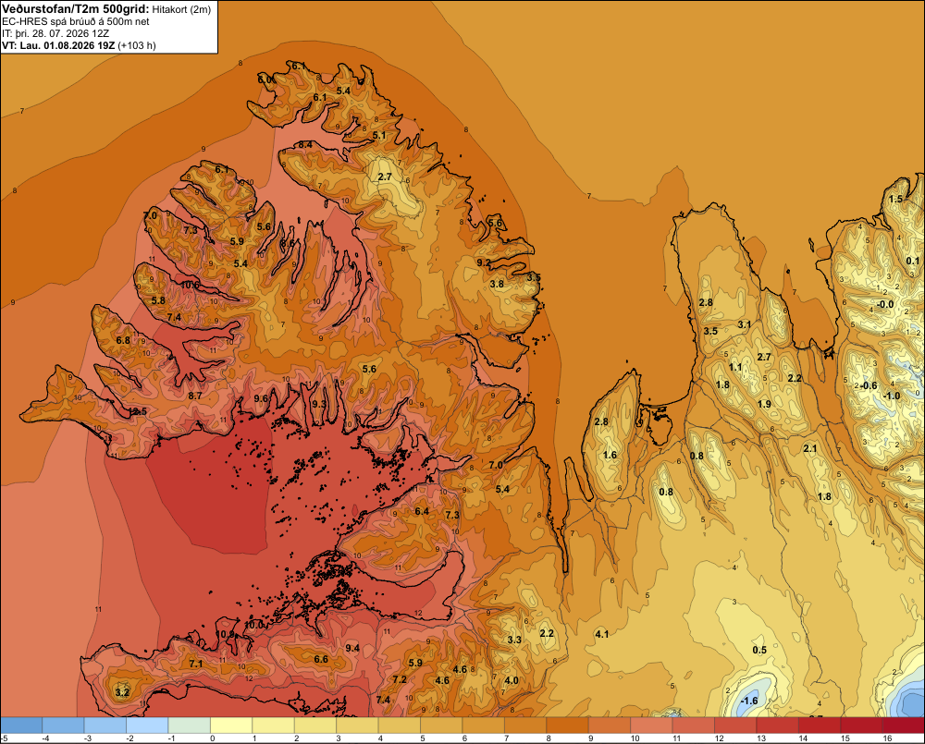The width and height of the screenshot is (925, 744).
Task: Click the 3.3 temperature value
Action: click(x=514, y=640)
